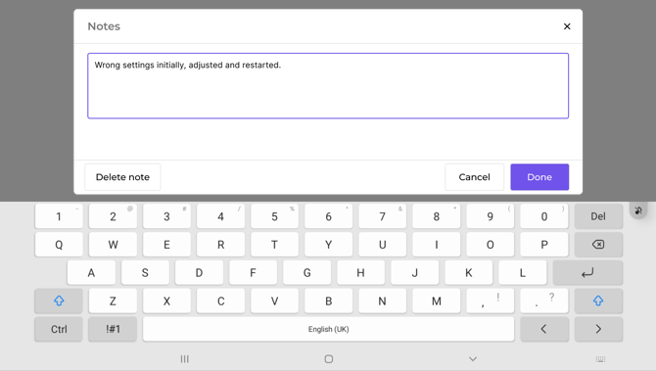Image resolution: width=656 pixels, height=371 pixels.
Task: Tap the keyboard floating mode icon
Action: click(x=638, y=210)
